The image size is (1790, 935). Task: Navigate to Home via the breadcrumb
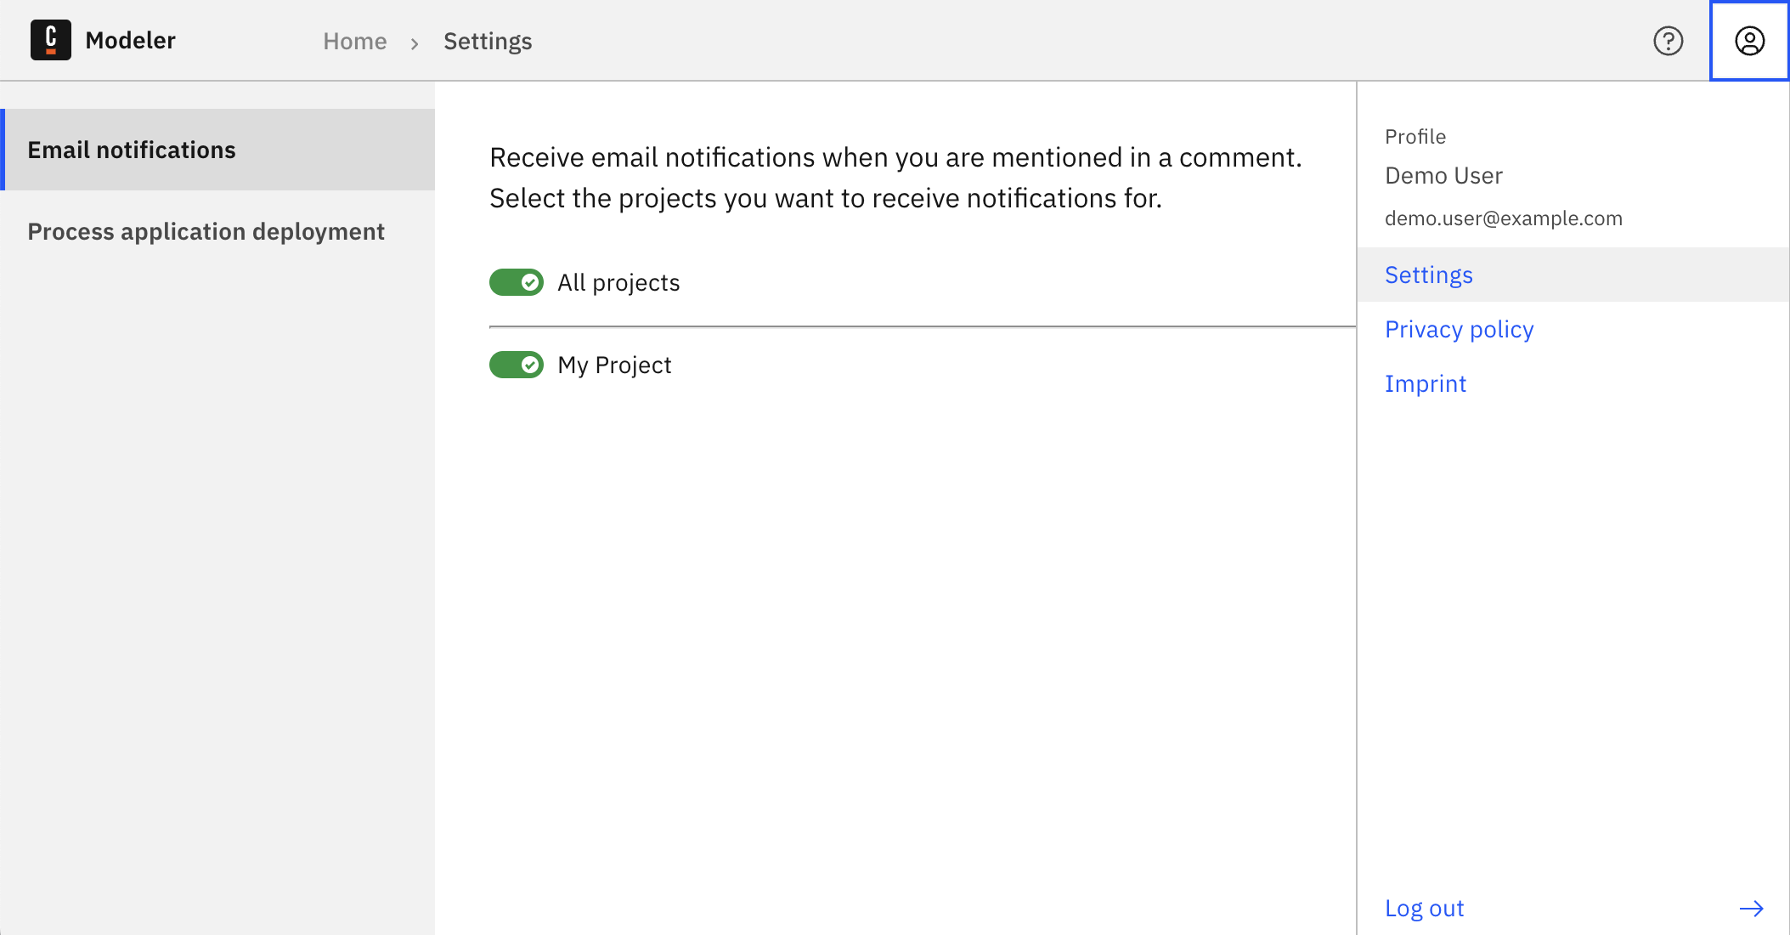coord(355,40)
